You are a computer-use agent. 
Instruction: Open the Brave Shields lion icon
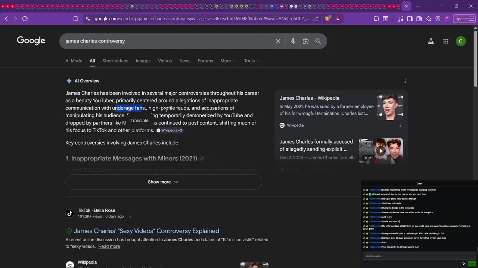click(328, 19)
